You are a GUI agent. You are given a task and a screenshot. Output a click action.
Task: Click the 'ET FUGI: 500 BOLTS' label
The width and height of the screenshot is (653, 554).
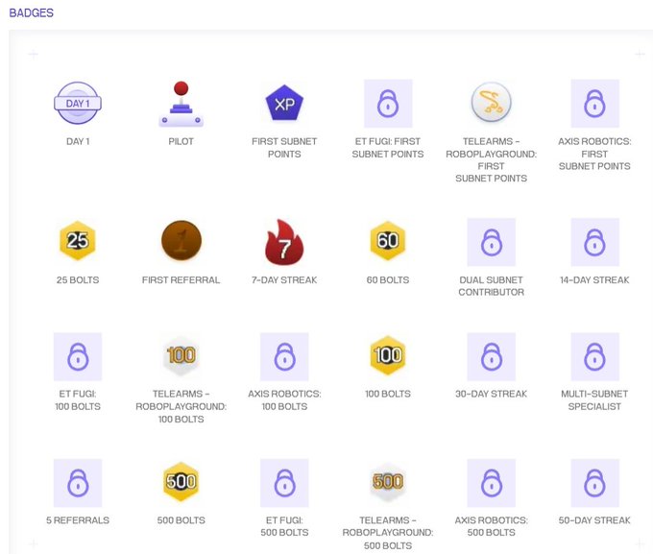[284, 526]
